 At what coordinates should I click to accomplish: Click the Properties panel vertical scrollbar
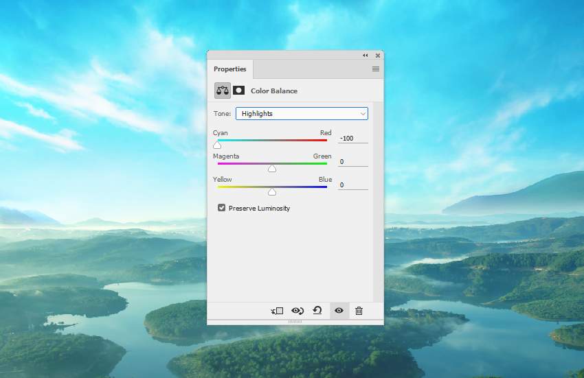coord(378,201)
